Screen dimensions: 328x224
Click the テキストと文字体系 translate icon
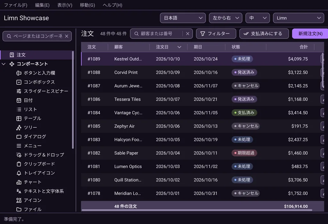[x=19, y=191]
